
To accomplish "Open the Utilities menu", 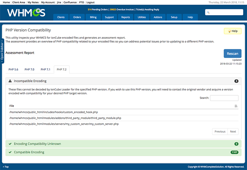I will 142,17.
